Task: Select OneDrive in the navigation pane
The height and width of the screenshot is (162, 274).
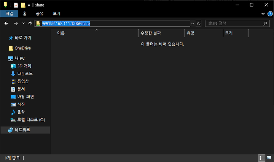Action: 23,48
